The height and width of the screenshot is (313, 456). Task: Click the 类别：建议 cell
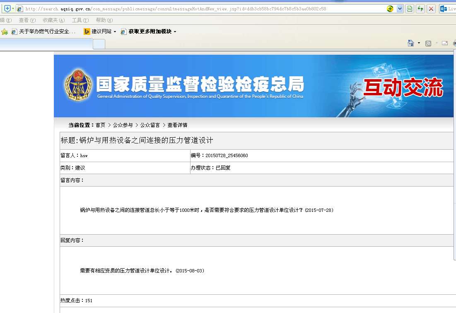[x=125, y=168]
